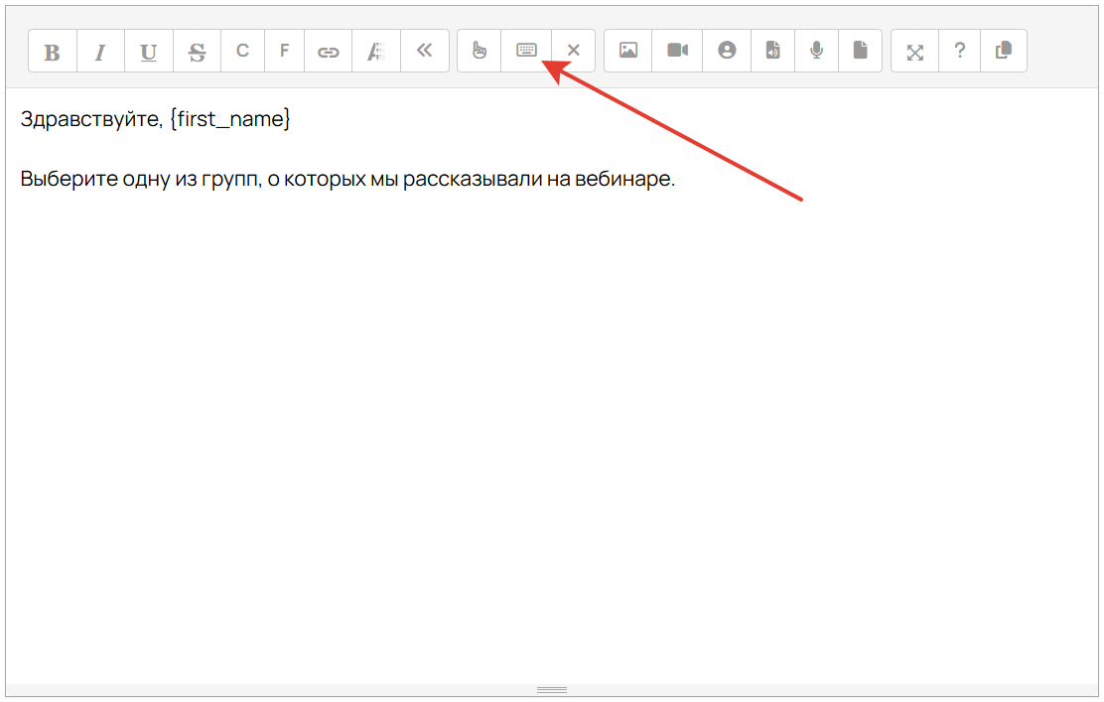This screenshot has width=1104, height=702.
Task: Attach a video using the camera icon
Action: point(677,51)
